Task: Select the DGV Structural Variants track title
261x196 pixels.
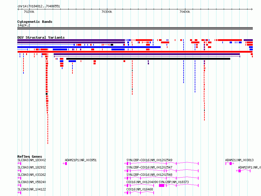Action: 41,37
